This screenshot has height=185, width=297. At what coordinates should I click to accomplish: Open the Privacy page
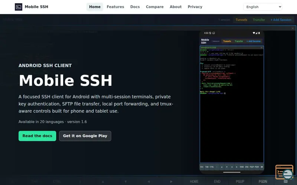195,7
